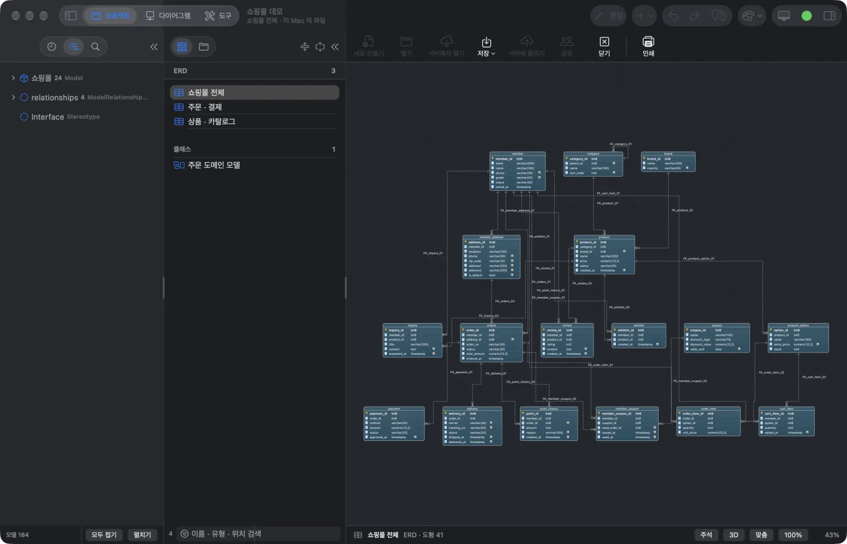Select the grid diagram list view icon
This screenshot has width=847, height=544.
(182, 47)
